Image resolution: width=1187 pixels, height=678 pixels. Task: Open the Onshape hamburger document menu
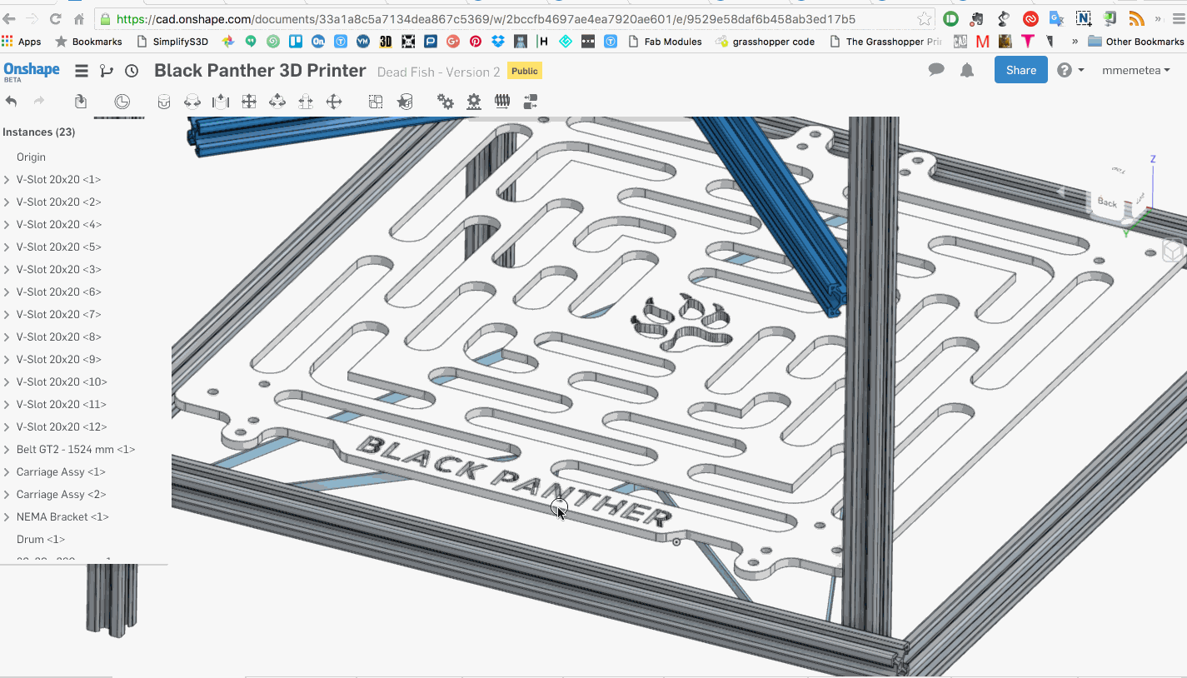point(81,71)
